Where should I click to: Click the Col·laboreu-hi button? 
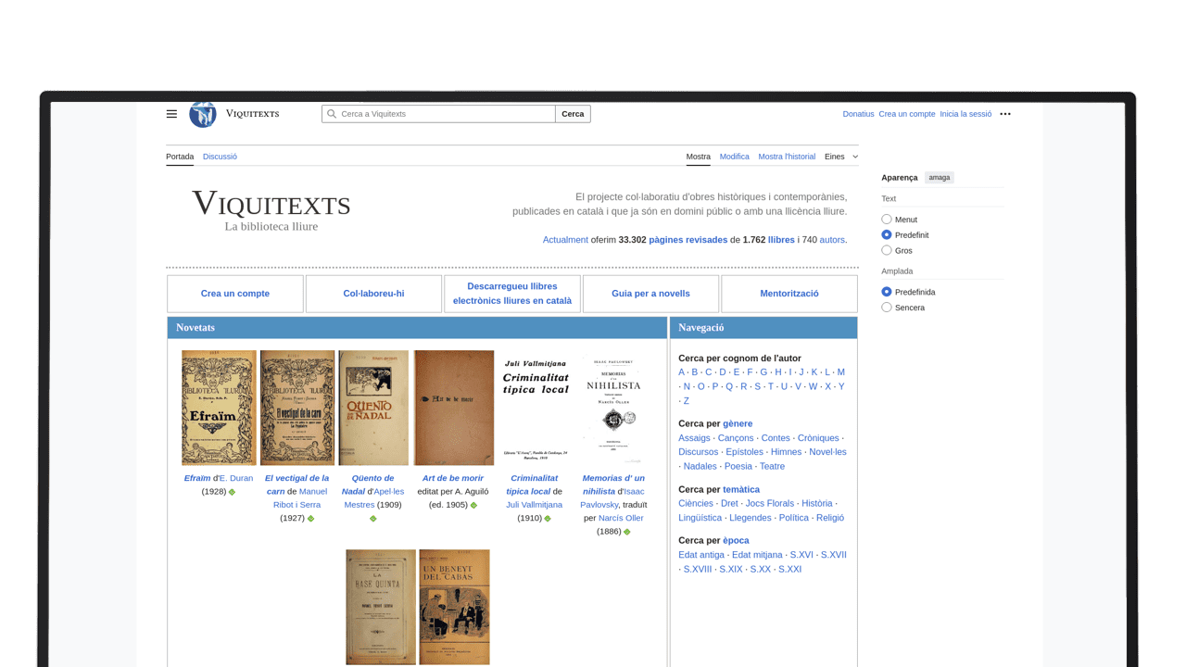click(x=373, y=294)
